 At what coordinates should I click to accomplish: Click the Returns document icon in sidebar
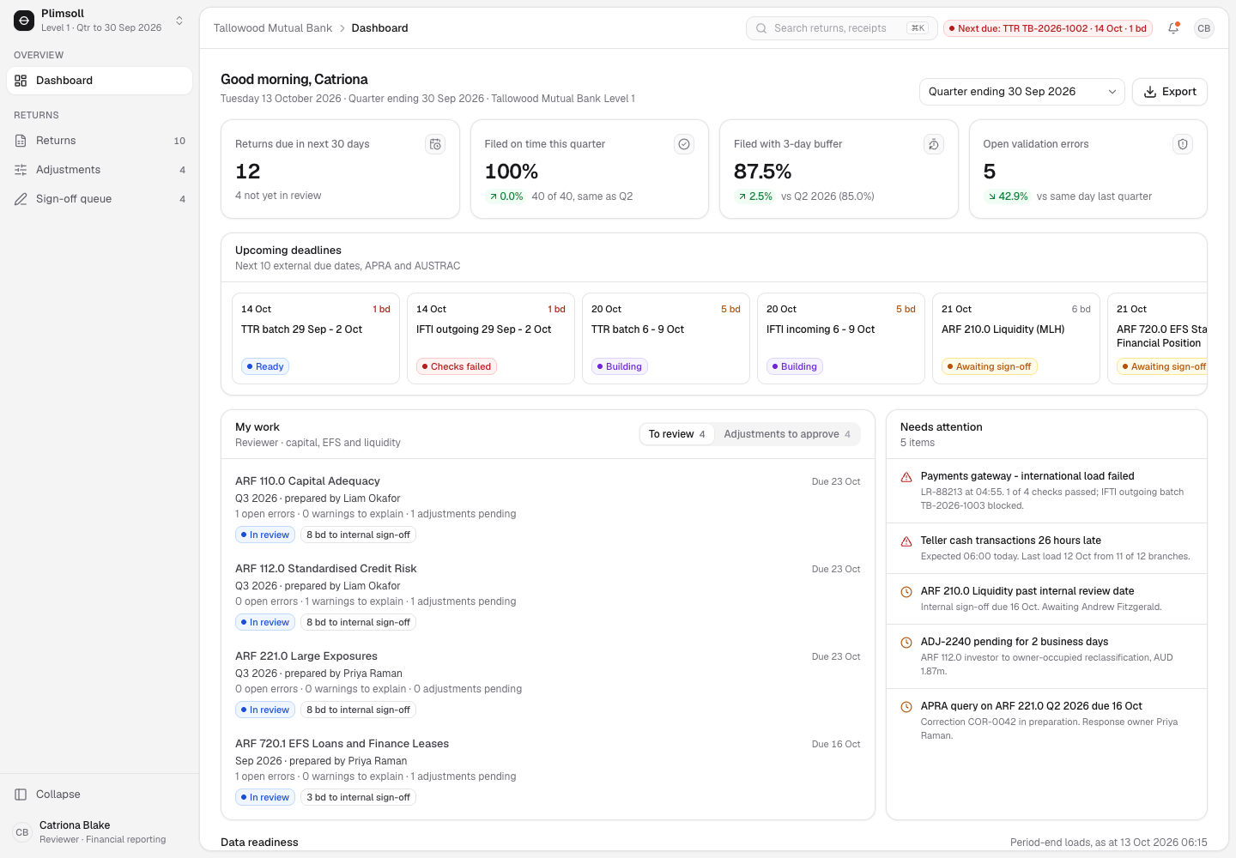pos(21,141)
